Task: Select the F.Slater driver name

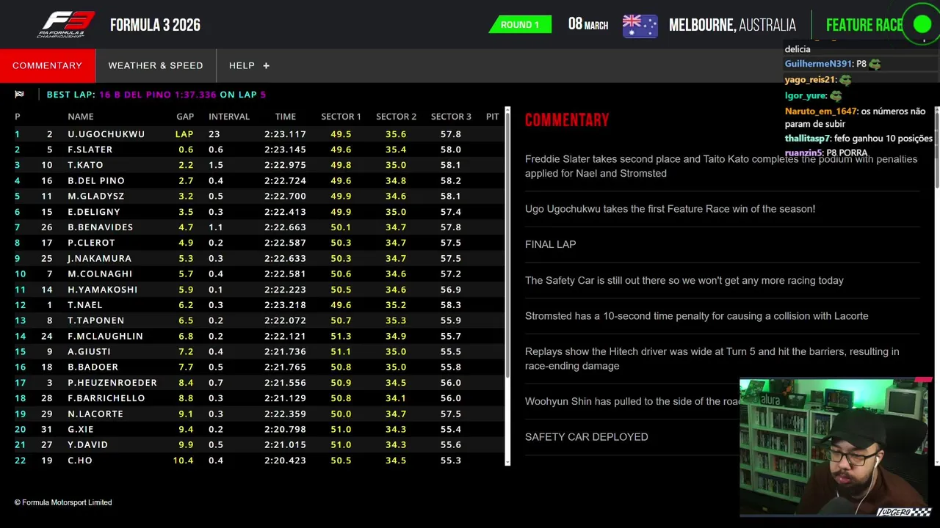Action: click(90, 150)
